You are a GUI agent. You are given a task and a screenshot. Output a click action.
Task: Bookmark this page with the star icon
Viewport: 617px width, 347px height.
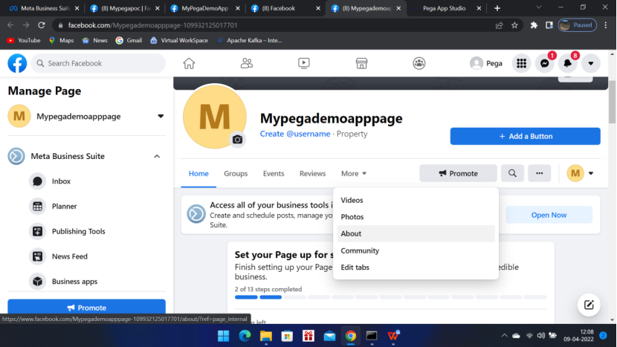pyautogui.click(x=514, y=25)
